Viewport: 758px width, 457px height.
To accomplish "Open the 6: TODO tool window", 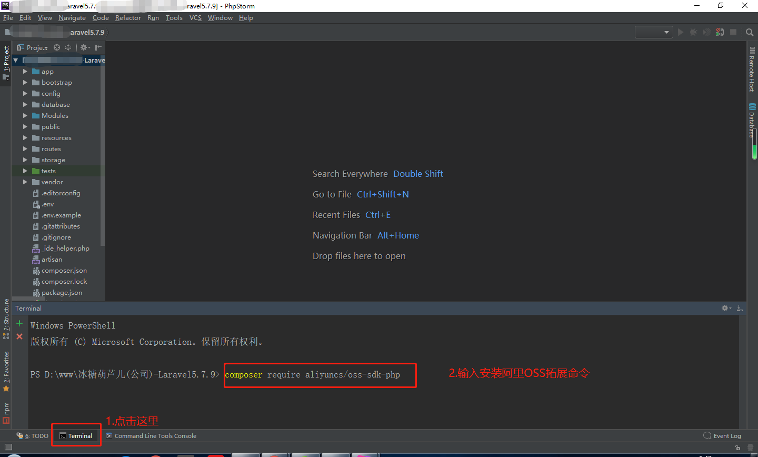I will pyautogui.click(x=33, y=436).
